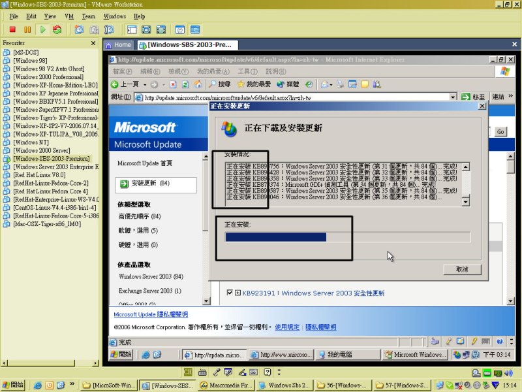The width and height of the screenshot is (522, 392).
Task: Click the volume speaker icon in the VMware status bar
Action: click(x=508, y=373)
